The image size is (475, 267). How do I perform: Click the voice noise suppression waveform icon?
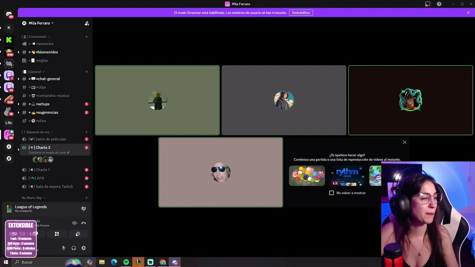point(75,223)
